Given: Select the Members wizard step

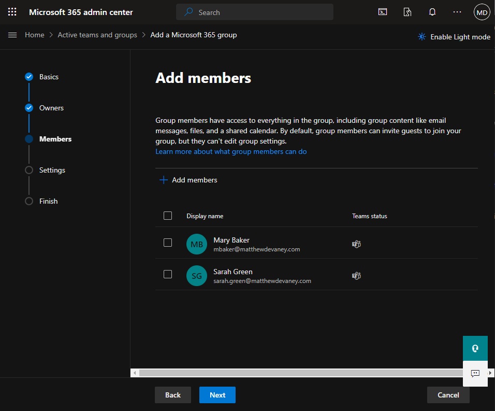Looking at the screenshot, I should click(x=55, y=139).
